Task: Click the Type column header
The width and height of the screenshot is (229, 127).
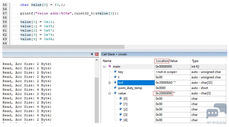Action: point(195,61)
